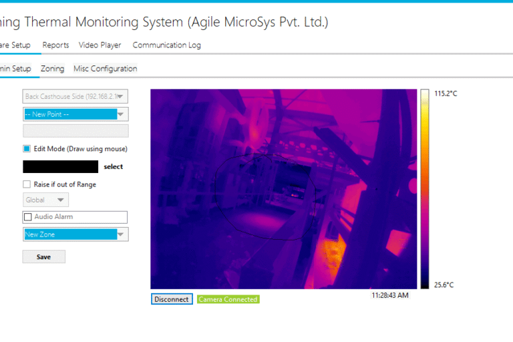Open the Global dropdown

click(x=45, y=200)
